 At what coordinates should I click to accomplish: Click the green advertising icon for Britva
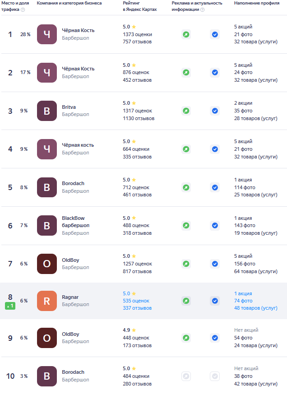tap(186, 111)
